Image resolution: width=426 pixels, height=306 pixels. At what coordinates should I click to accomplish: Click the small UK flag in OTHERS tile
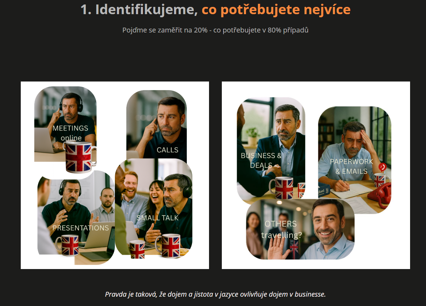(294, 249)
